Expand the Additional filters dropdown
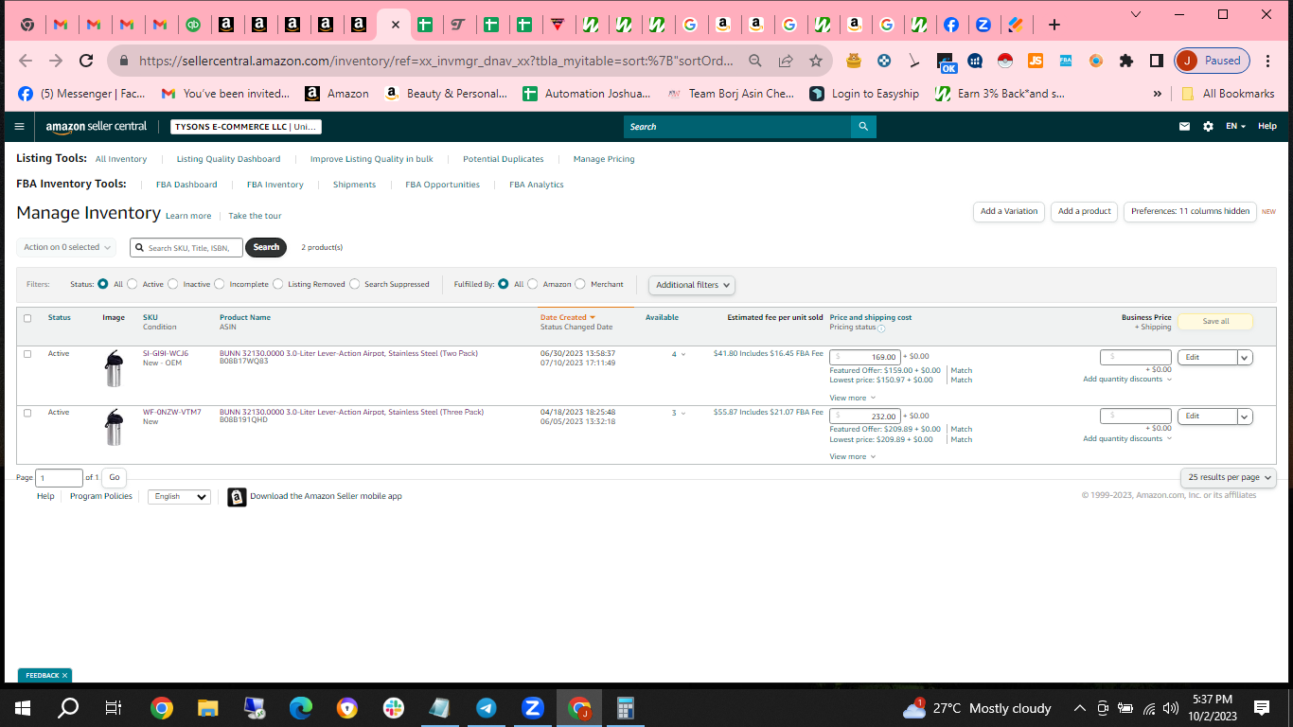Image resolution: width=1293 pixels, height=727 pixels. [x=692, y=285]
